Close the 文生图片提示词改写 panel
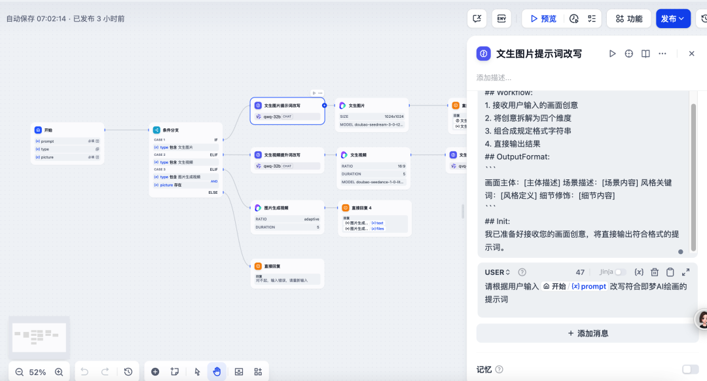Screen dimensions: 707x381 (x=692, y=54)
